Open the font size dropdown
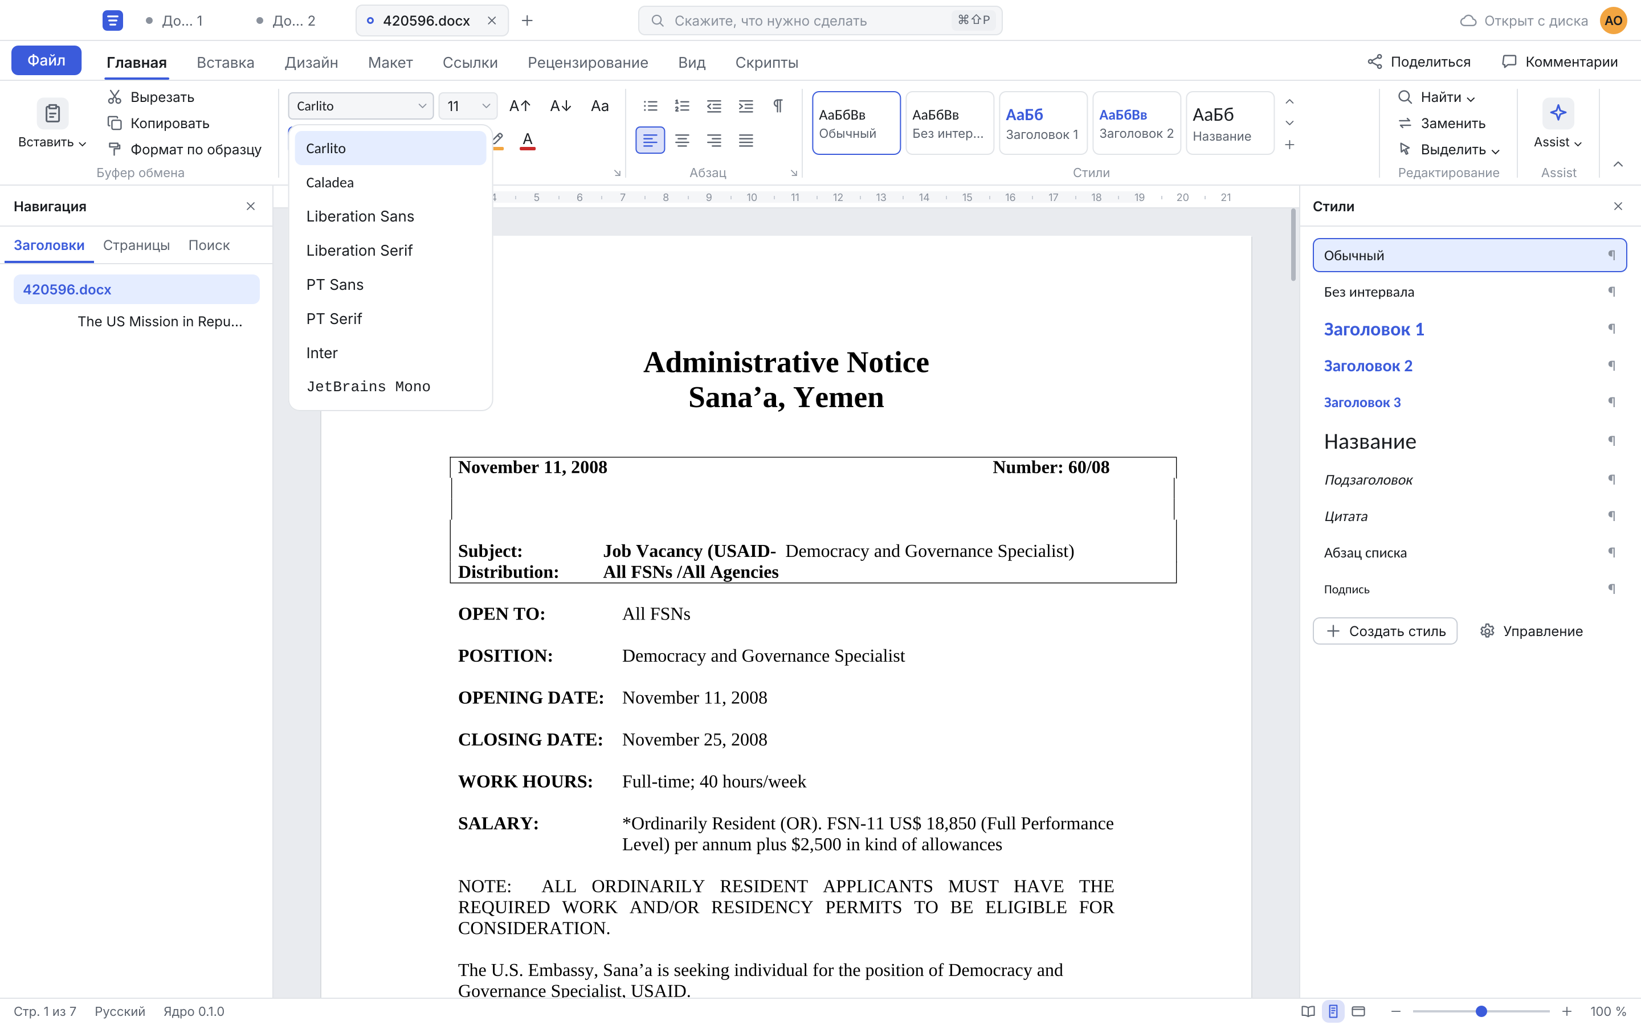The height and width of the screenshot is (1025, 1641). point(468,106)
